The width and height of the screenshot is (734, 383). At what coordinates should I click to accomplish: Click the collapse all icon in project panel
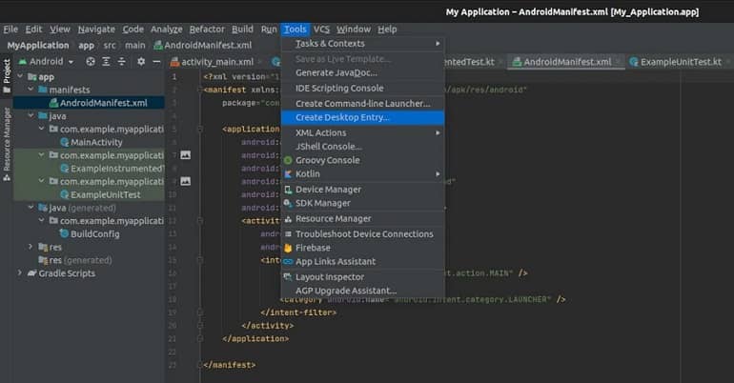tap(122, 61)
